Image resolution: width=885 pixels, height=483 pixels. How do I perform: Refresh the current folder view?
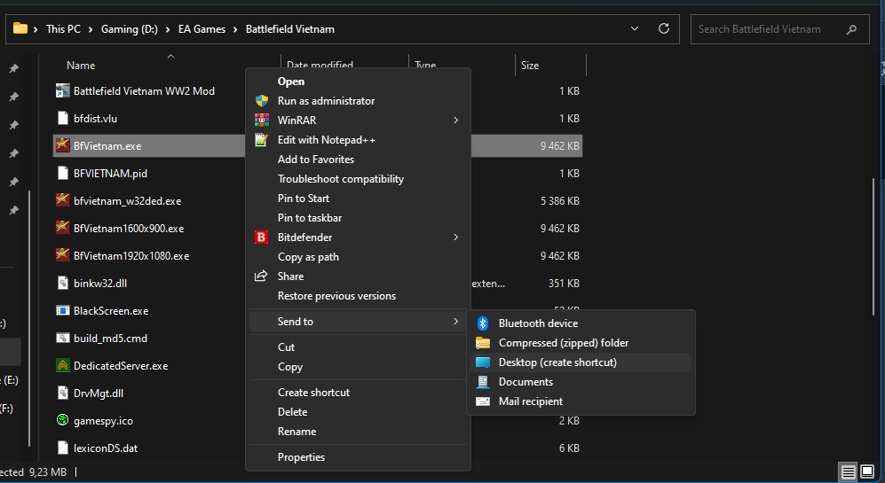(663, 28)
